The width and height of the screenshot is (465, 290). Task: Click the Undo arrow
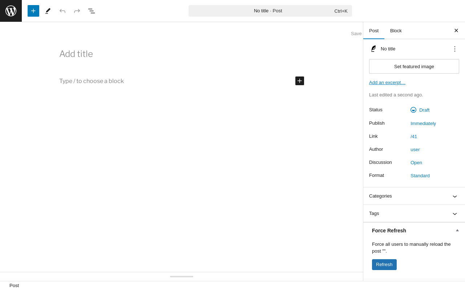pyautogui.click(x=62, y=11)
